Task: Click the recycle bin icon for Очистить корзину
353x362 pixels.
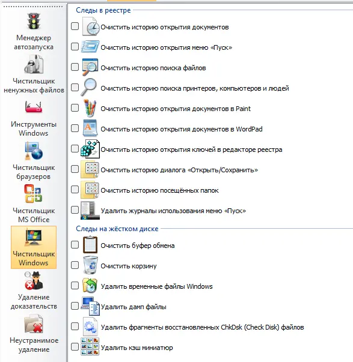Action: 90,265
